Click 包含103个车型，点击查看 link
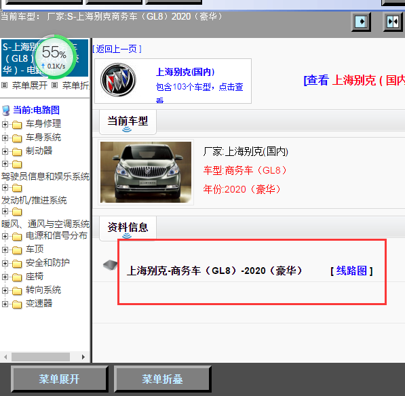 click(199, 92)
